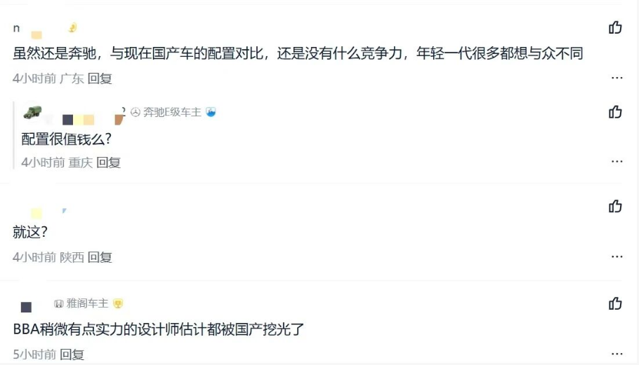The width and height of the screenshot is (639, 365).
Task: Open the truck avatar of the 奔驰E级车主 user
Action: (x=32, y=112)
